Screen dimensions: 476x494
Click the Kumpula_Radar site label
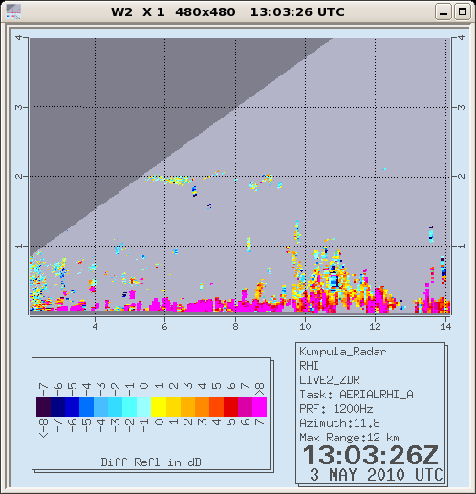pyautogui.click(x=343, y=352)
